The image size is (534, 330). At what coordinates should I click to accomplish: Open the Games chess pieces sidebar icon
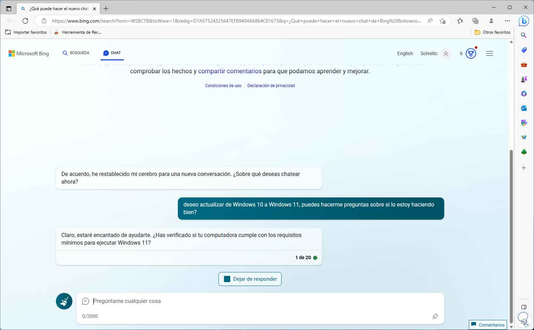pos(524,79)
